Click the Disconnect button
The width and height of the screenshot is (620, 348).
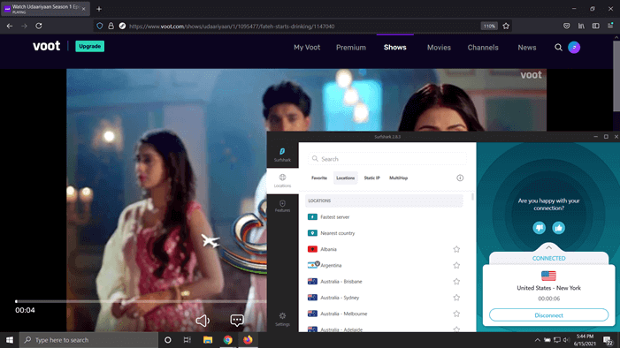(x=549, y=315)
